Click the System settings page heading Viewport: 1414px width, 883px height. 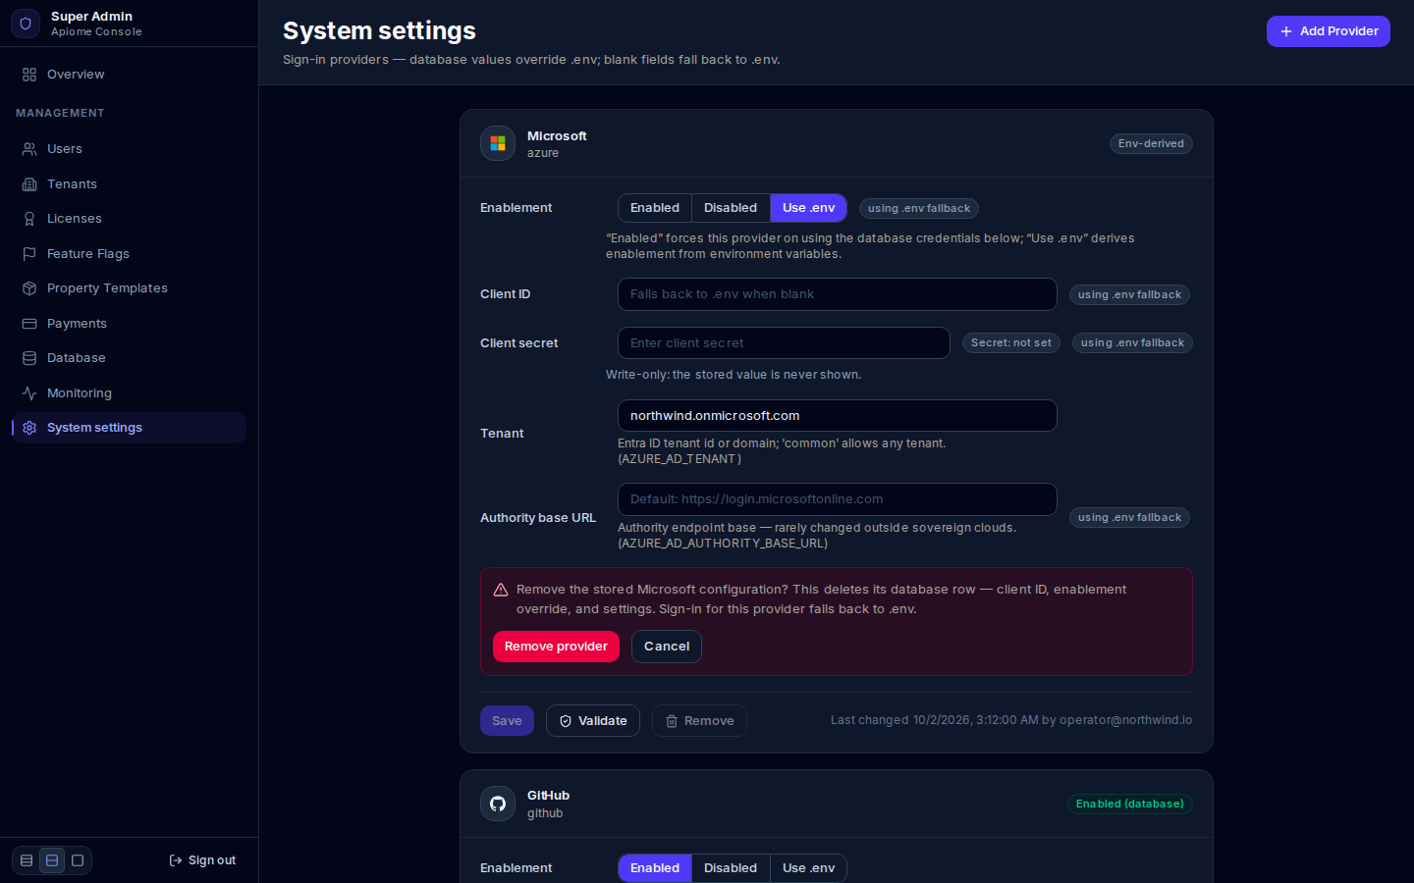[x=379, y=31]
